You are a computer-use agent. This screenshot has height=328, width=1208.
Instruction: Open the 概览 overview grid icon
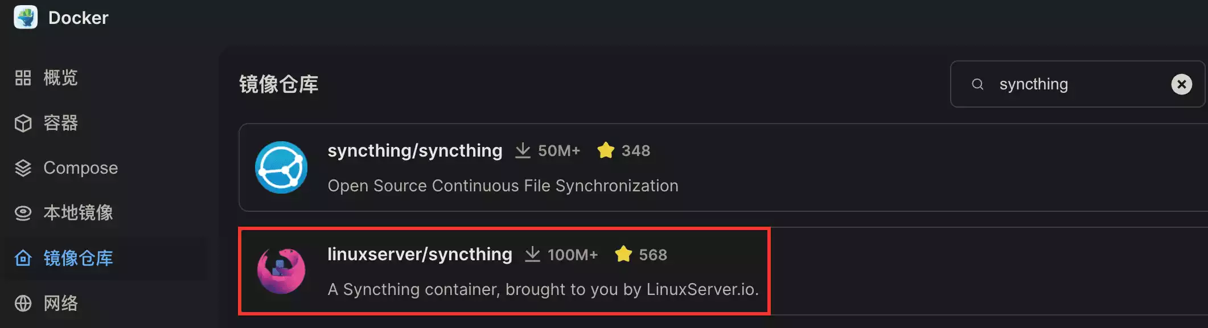[x=23, y=78]
